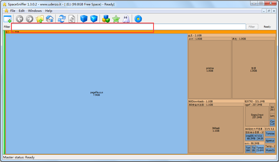Click the Home folder icon

tap(50, 19)
